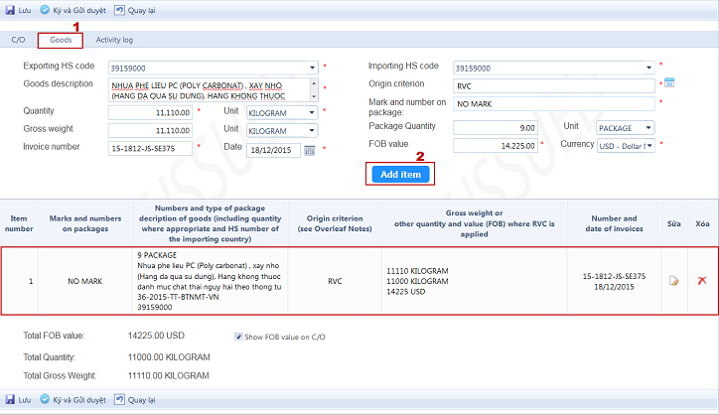
Task: Click Number and date of invoices header
Action: point(614,223)
